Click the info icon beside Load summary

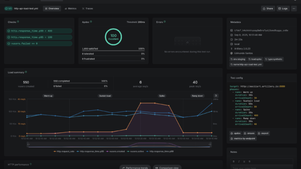point(26,72)
